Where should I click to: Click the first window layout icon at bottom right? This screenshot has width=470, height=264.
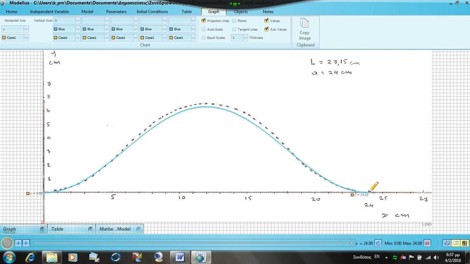pos(447,243)
